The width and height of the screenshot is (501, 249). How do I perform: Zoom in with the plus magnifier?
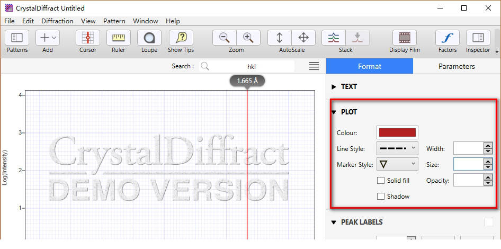pyautogui.click(x=248, y=38)
